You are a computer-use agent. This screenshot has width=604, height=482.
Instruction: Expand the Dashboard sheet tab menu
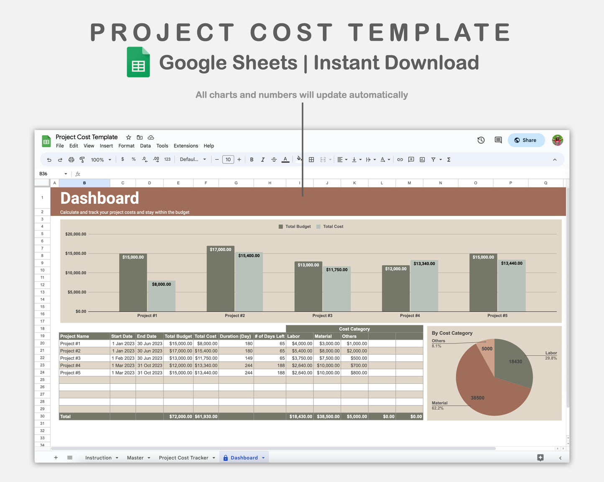pyautogui.click(x=263, y=457)
